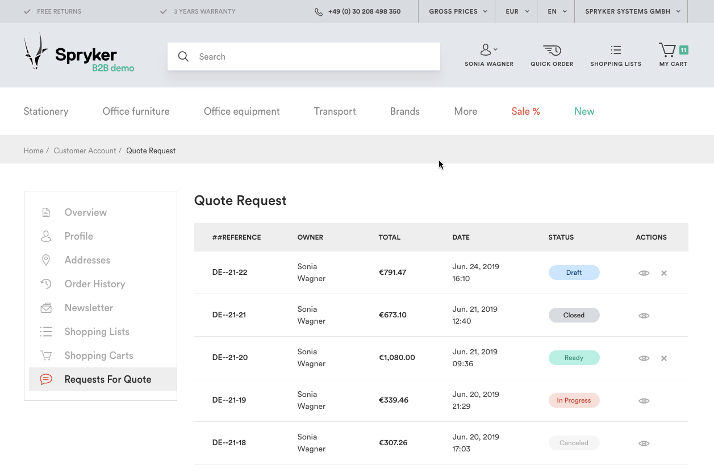Image resolution: width=714 pixels, height=473 pixels.
Task: Open the Transport category menu
Action: [335, 111]
